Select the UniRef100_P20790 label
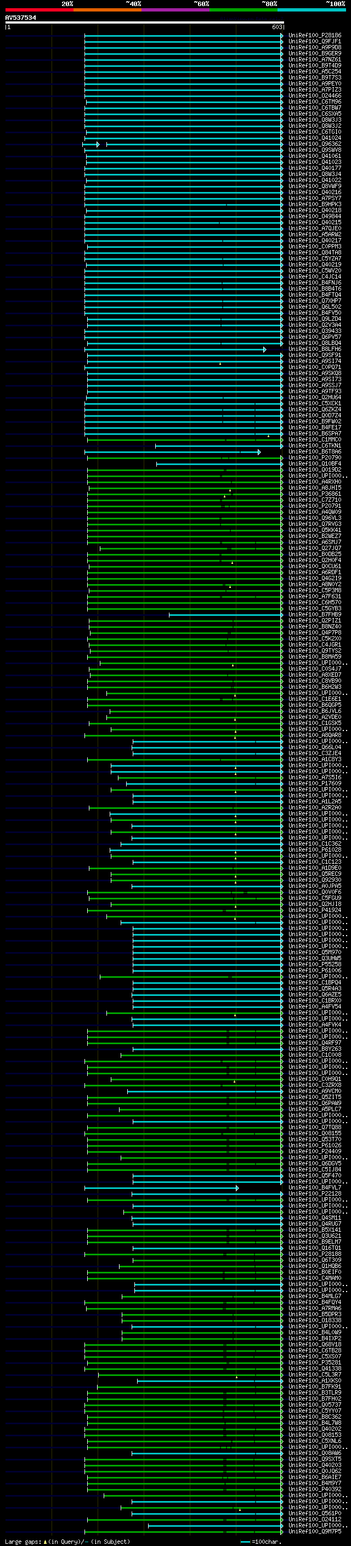The height and width of the screenshot is (1546, 351). pyautogui.click(x=314, y=457)
